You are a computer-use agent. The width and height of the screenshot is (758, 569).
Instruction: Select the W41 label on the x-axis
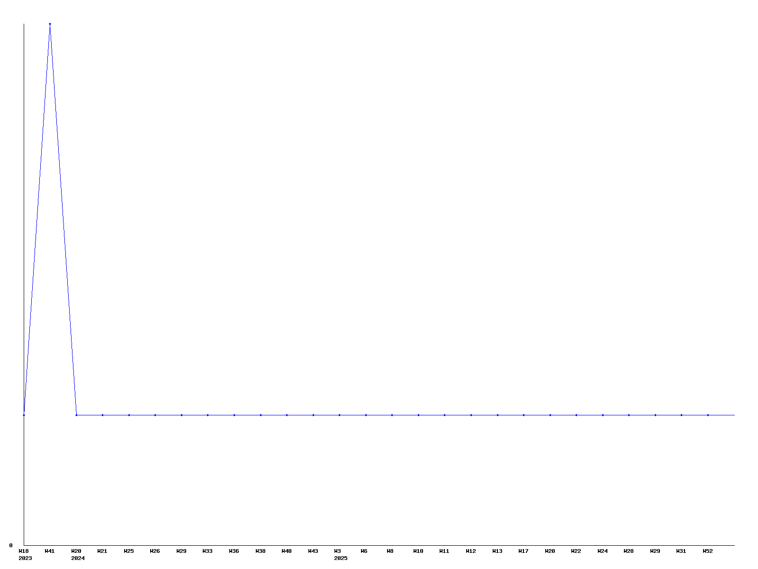click(x=50, y=551)
